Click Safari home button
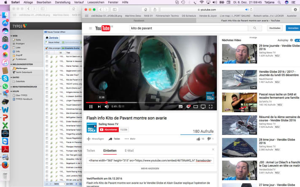 point(146,10)
